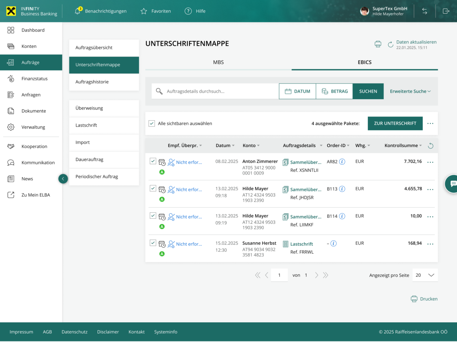Viewport: 457px width, 342px height.
Task: Open the floating chat bubble icon
Action: click(x=453, y=184)
